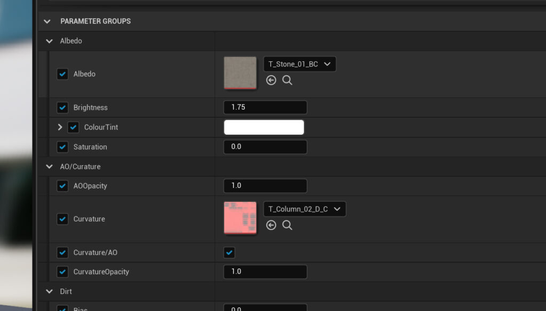Click the ColourTint parameter label
Image resolution: width=546 pixels, height=311 pixels.
tap(101, 127)
